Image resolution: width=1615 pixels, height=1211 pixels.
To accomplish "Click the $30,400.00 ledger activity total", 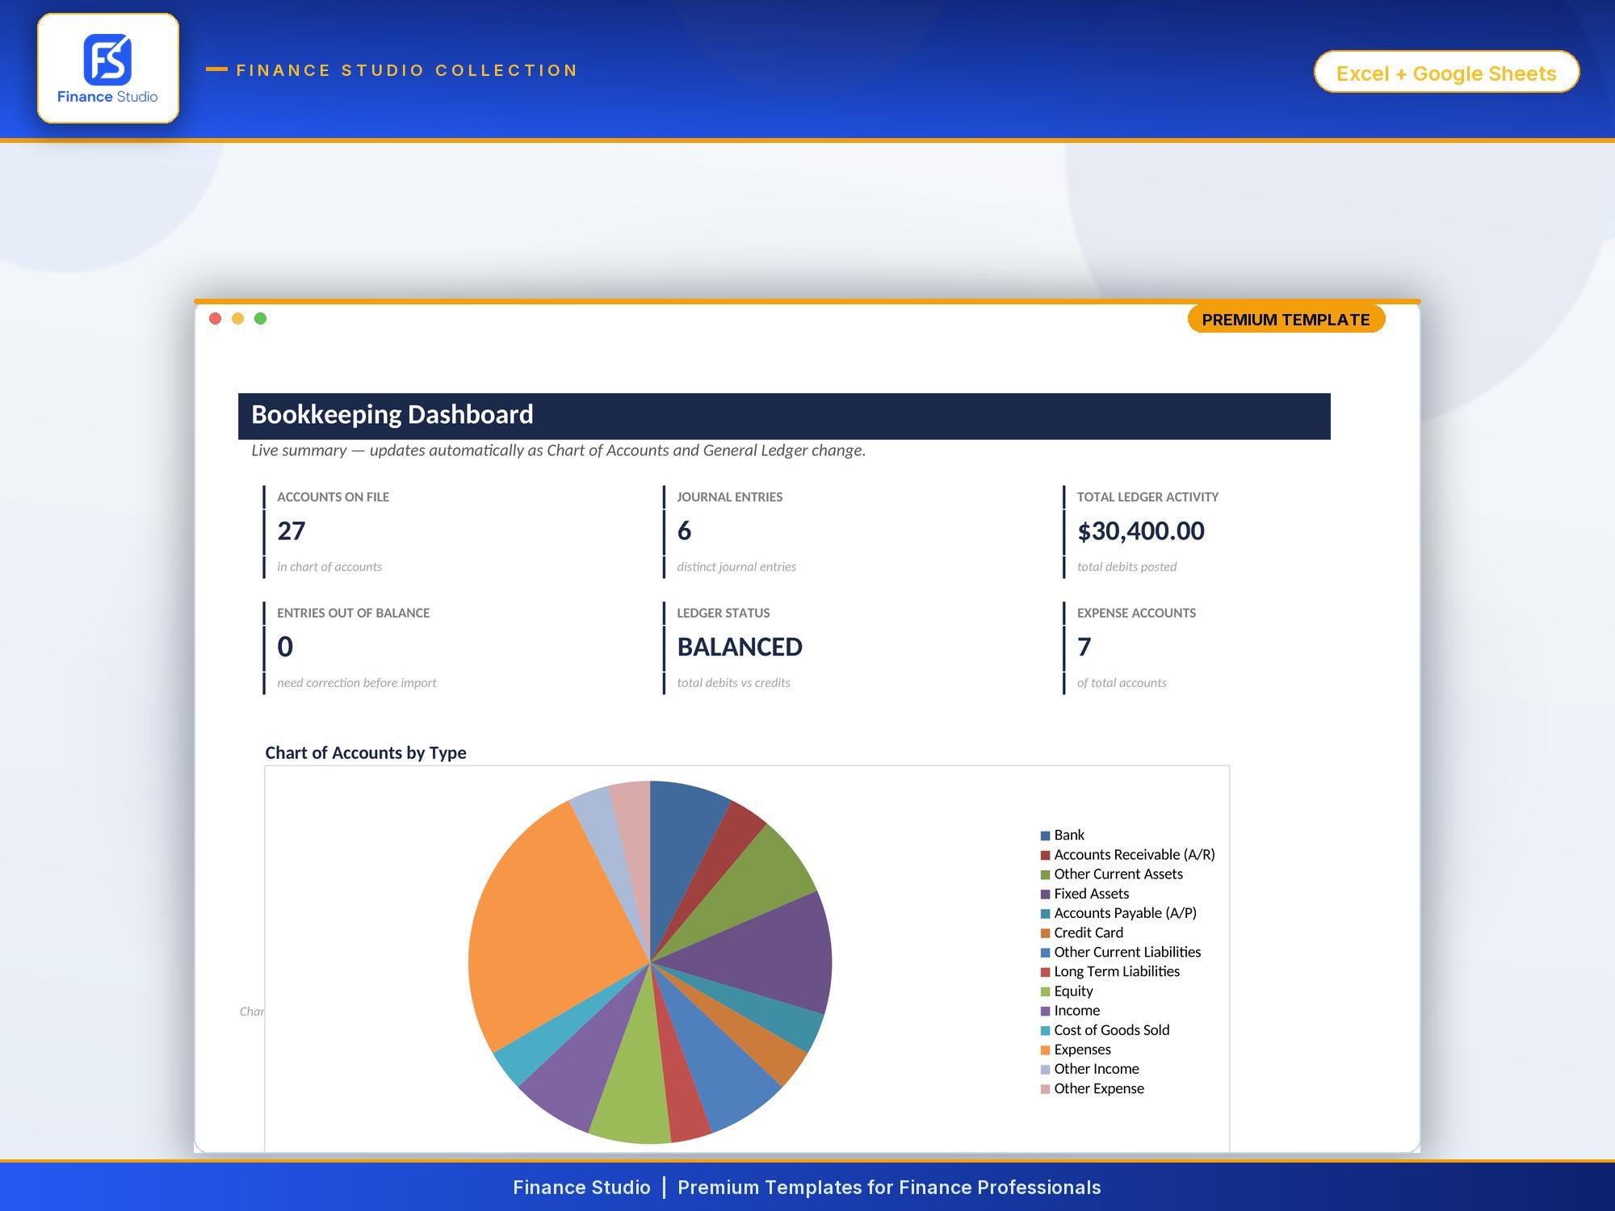I will (x=1141, y=531).
